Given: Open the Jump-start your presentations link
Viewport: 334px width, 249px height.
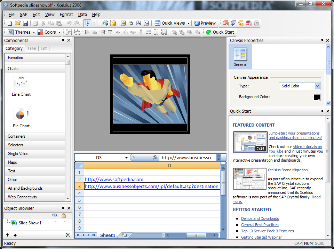Looking at the screenshot, I should click(295, 136).
